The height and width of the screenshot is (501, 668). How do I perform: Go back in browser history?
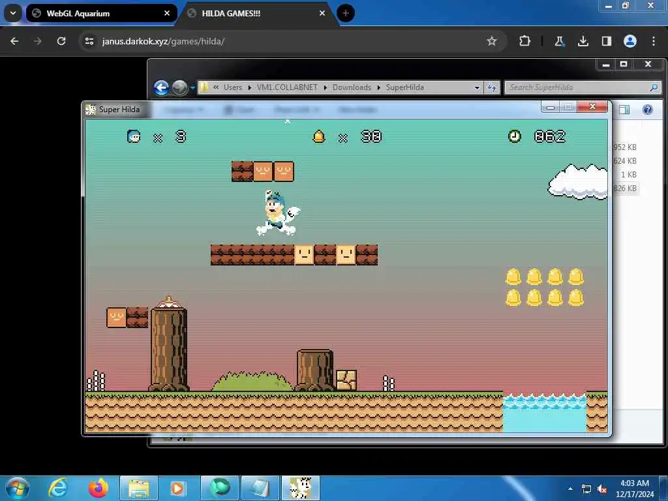coord(14,41)
